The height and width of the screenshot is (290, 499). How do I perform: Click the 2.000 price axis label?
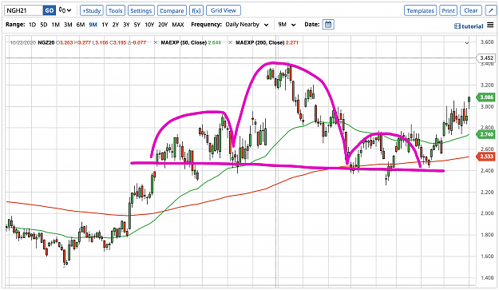pos(487,213)
